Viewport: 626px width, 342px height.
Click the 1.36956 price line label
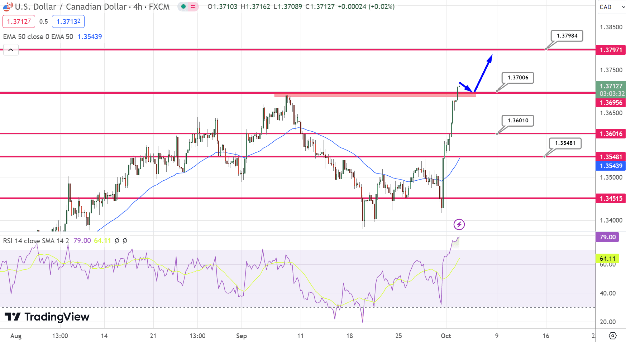pyautogui.click(x=611, y=103)
